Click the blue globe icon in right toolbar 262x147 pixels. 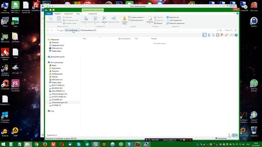pyautogui.click(x=236, y=35)
